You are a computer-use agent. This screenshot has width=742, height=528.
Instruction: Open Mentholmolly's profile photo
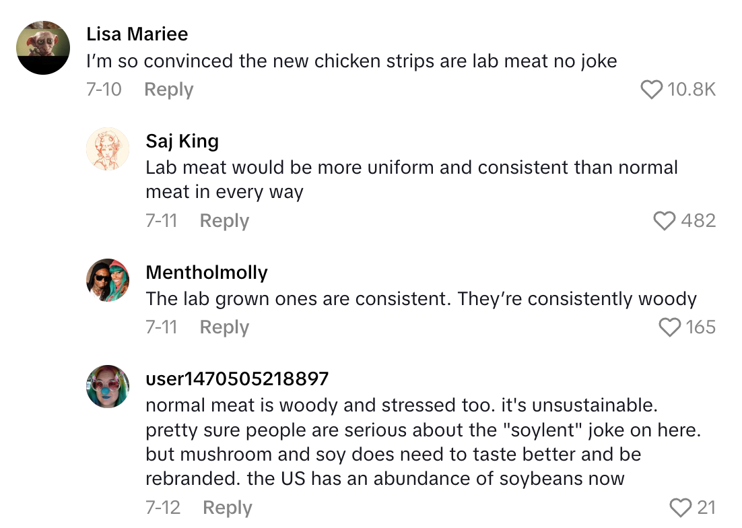[x=107, y=281]
